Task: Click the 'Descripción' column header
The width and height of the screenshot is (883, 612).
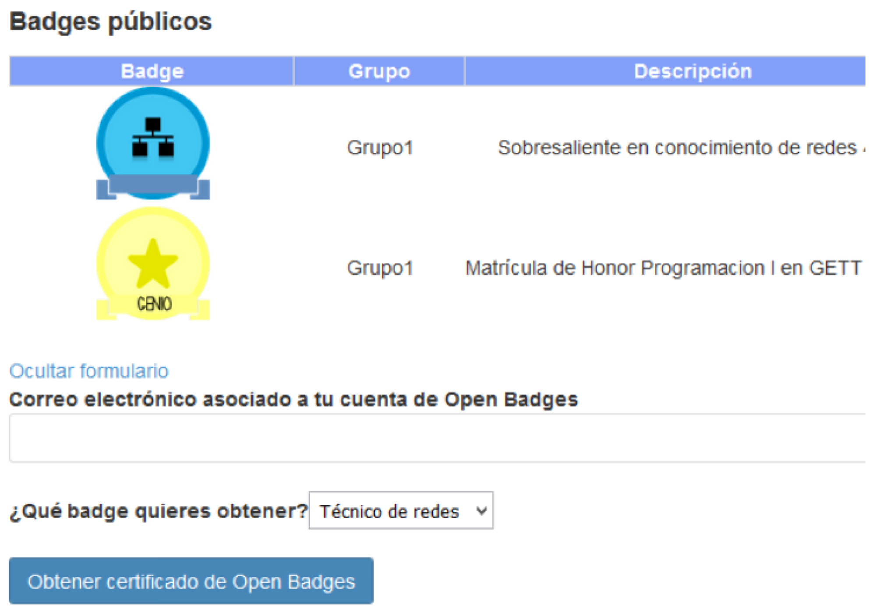Action: (692, 71)
